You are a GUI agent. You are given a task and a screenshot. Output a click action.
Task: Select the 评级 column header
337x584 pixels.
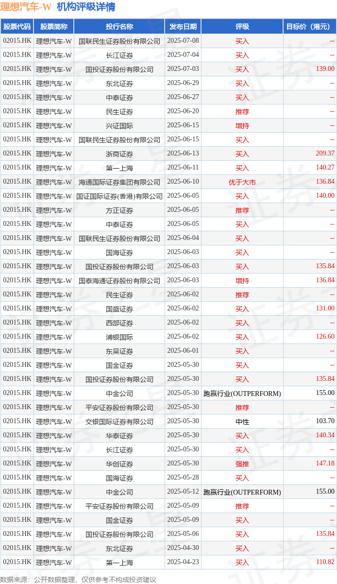242,27
